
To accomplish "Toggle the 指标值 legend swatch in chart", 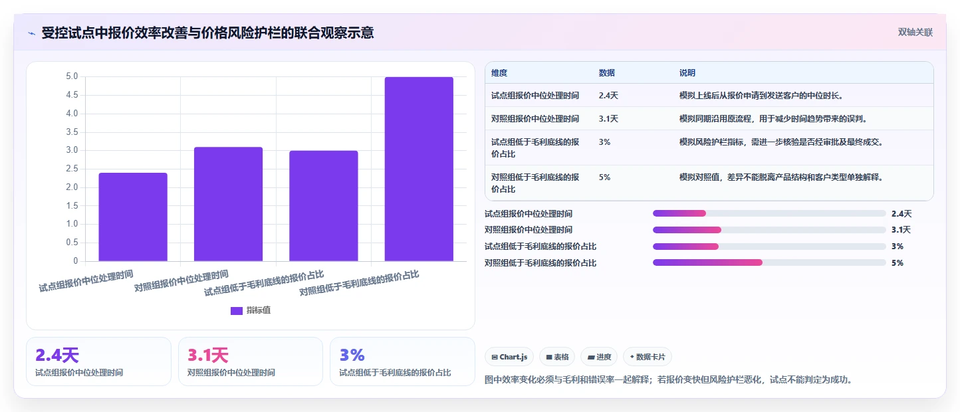I will [x=237, y=310].
